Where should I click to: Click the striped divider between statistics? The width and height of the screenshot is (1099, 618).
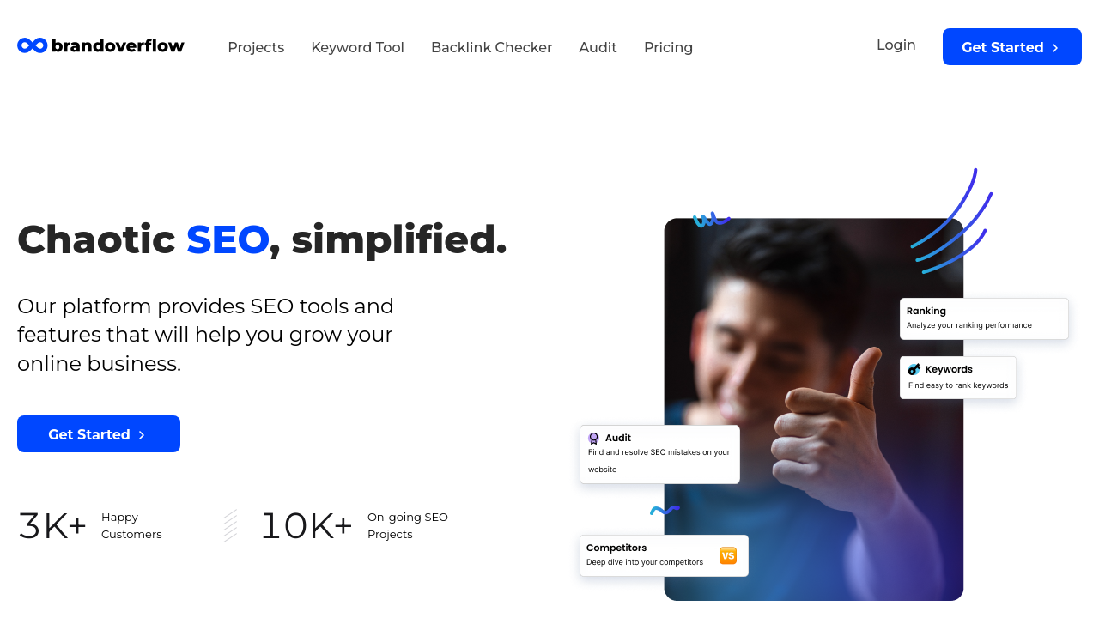coord(230,525)
